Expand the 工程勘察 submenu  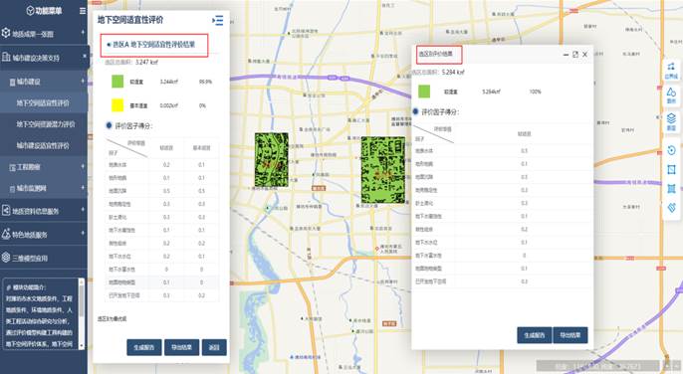coord(44,166)
